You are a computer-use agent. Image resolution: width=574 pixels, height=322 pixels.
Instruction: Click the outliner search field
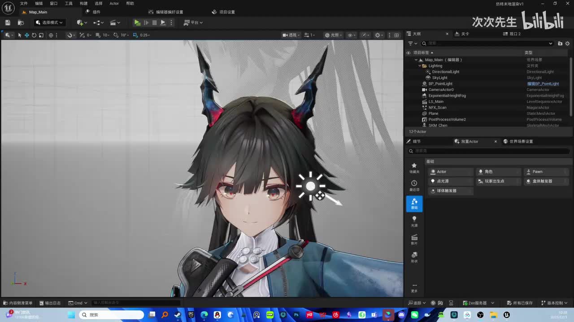click(x=487, y=43)
